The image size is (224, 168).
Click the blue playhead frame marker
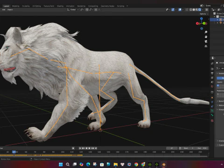(x=14, y=152)
